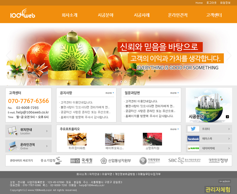Click the Naver cafe logo icon
This screenshot has width=237, height=194.
point(193,148)
